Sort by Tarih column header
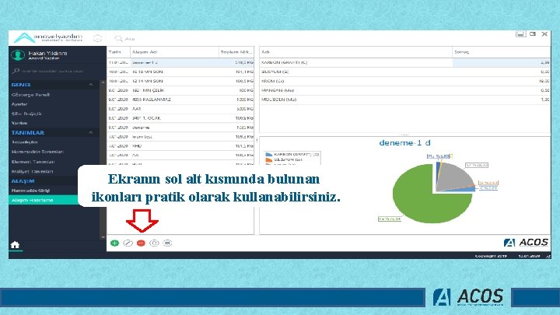This screenshot has height=315, width=560. click(x=118, y=52)
